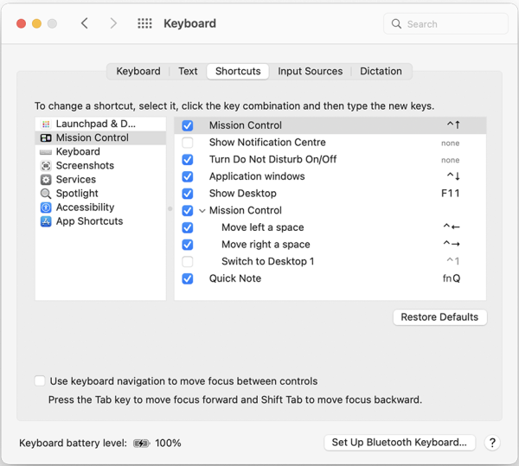
Task: Disable Move left a space shortcut
Action: pos(188,227)
